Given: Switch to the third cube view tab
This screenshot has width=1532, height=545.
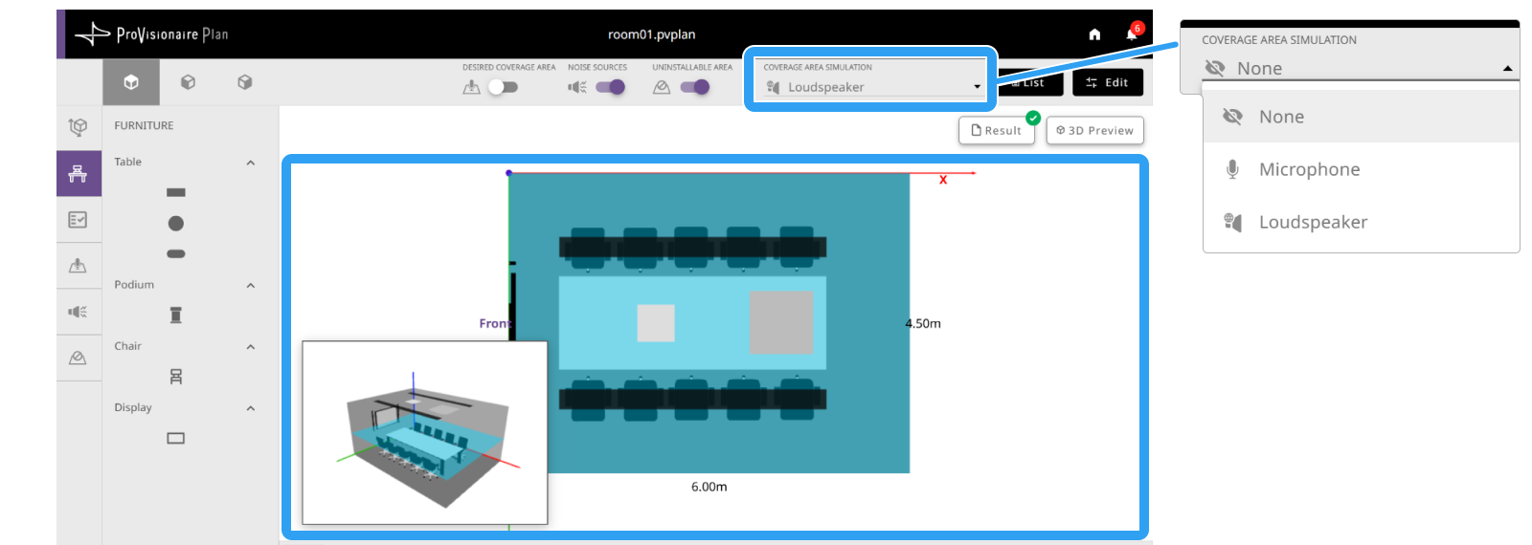Looking at the screenshot, I should [x=245, y=82].
